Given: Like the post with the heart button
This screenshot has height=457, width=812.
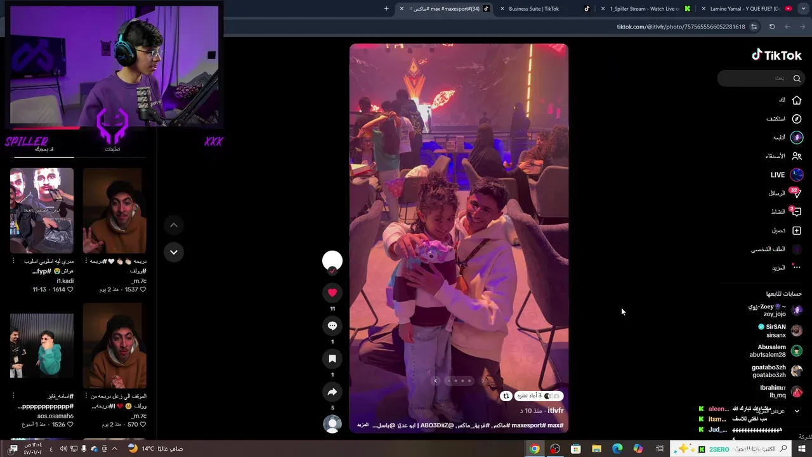Looking at the screenshot, I should point(332,293).
